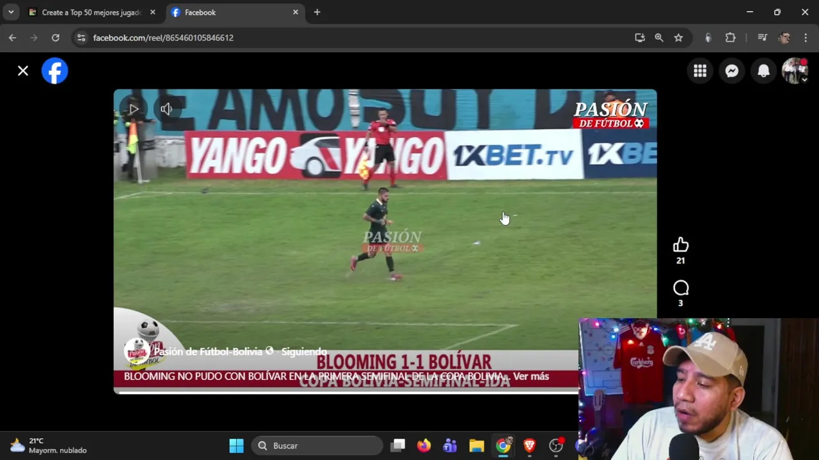Open the reel's comments with the bubble icon
Screen dimensions: 819x460
click(681, 288)
